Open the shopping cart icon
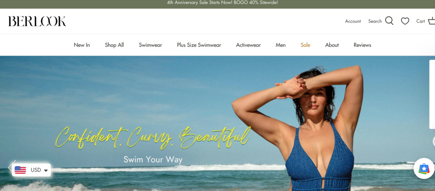The image size is (435, 191). (432, 21)
